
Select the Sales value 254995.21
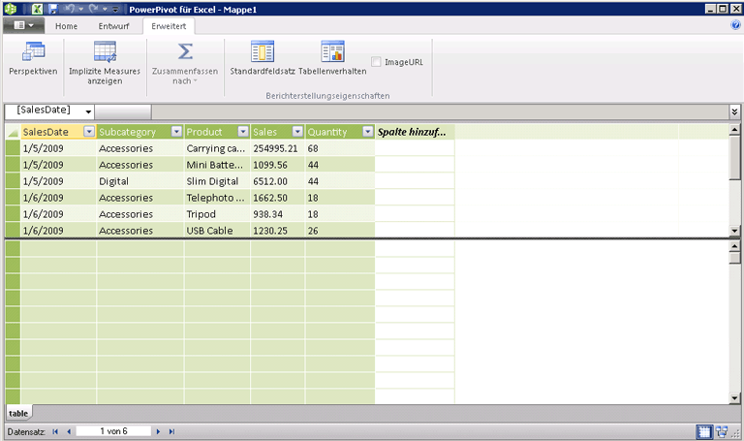278,148
